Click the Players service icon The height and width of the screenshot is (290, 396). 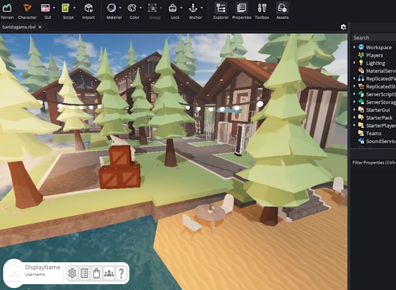click(361, 55)
